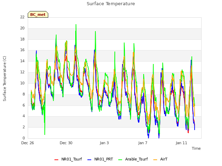Click the tallest green peak near 21 degrees
The image size is (222, 166).
click(x=76, y=25)
